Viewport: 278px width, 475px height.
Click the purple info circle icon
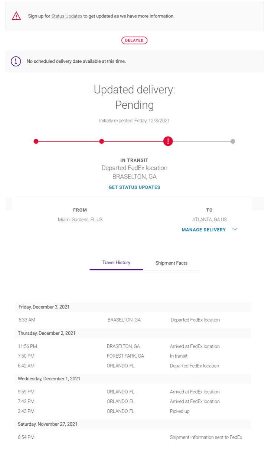pos(16,61)
